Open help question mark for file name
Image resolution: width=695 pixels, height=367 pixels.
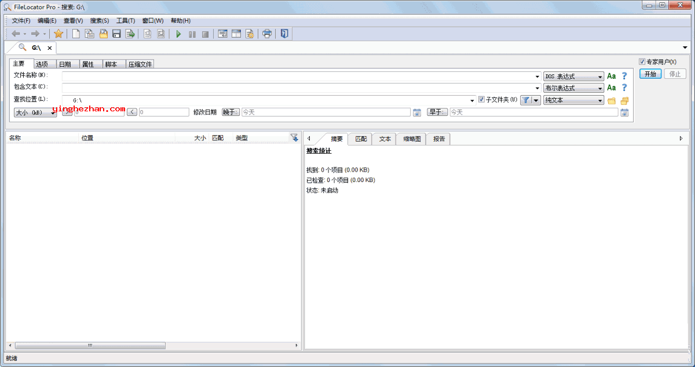point(624,76)
